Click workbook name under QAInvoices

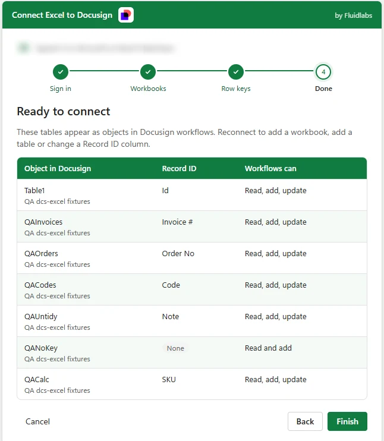(57, 233)
